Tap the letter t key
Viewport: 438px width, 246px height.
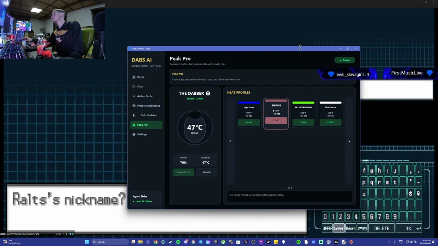tap(395, 182)
